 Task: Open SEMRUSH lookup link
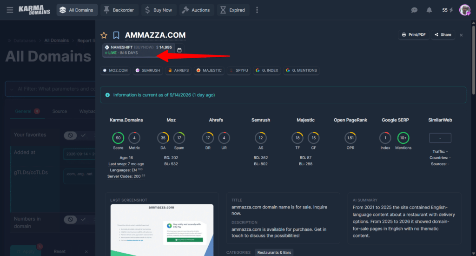pyautogui.click(x=148, y=70)
